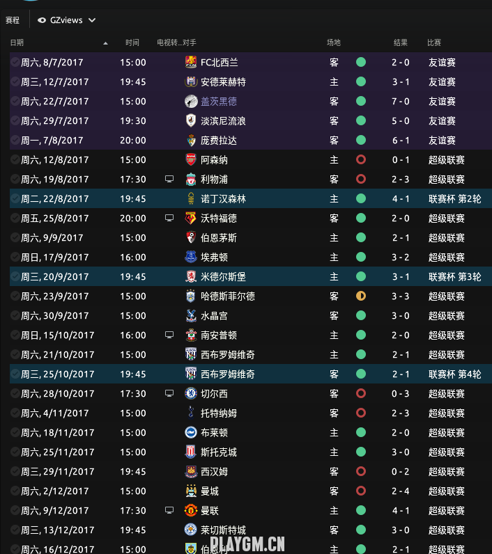This screenshot has width=492, height=554.
Task: Click the 日期 column sort arrow
Action: coord(105,43)
